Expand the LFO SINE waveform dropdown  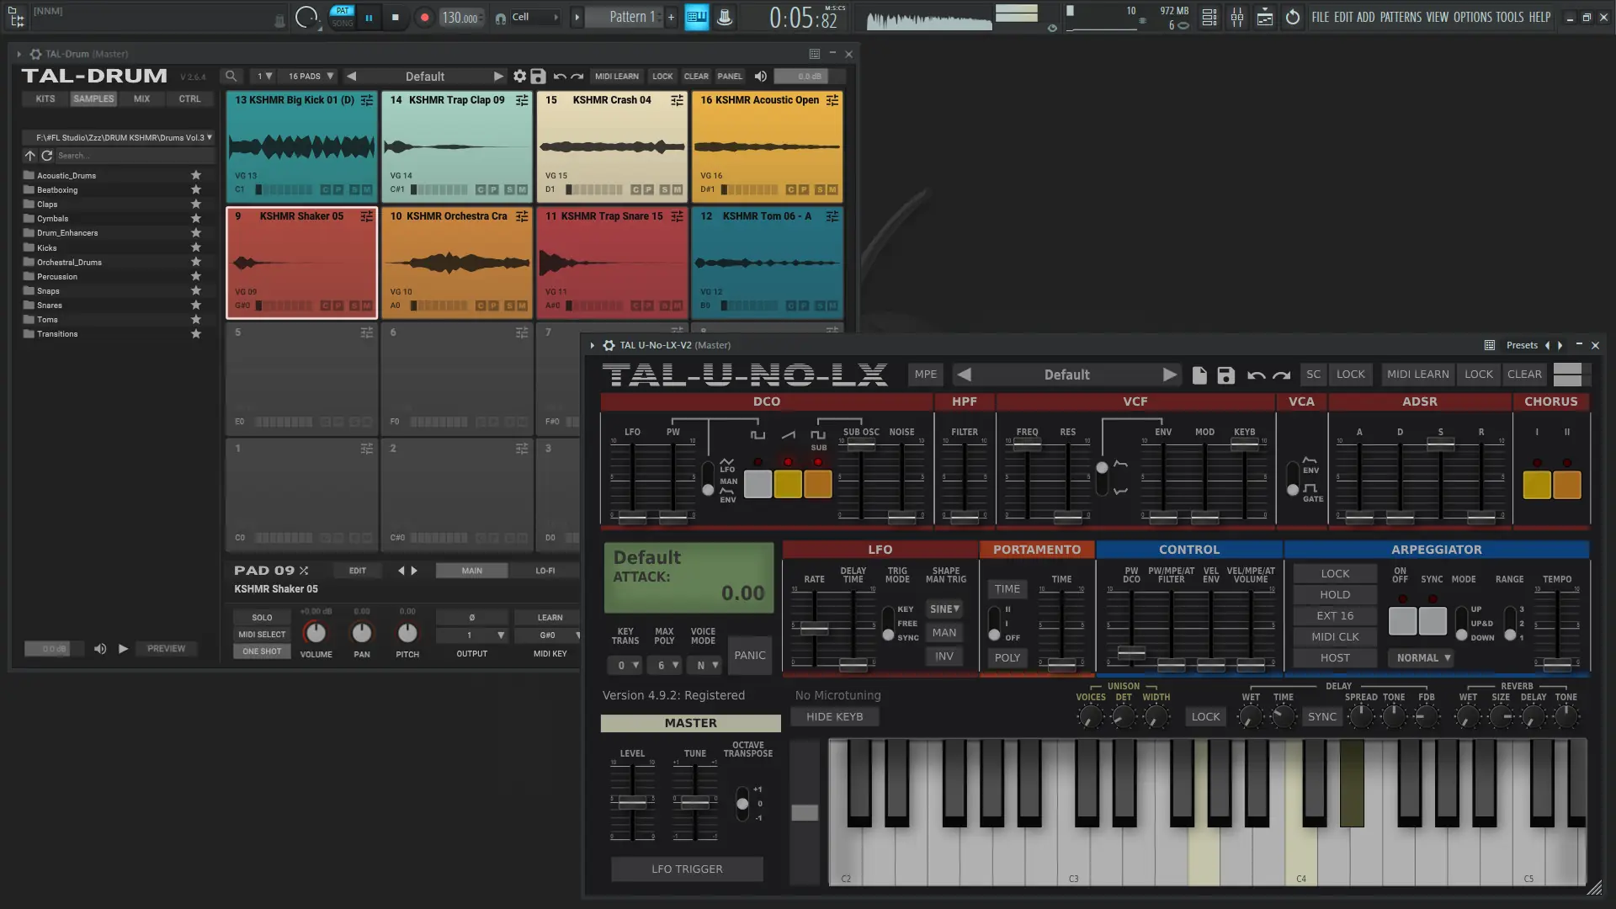click(x=944, y=609)
